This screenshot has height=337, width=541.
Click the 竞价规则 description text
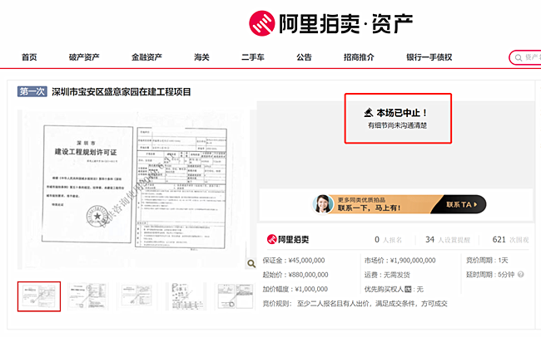(x=355, y=304)
